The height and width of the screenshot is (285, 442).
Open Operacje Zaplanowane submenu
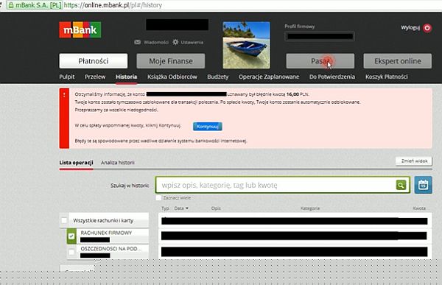point(269,77)
